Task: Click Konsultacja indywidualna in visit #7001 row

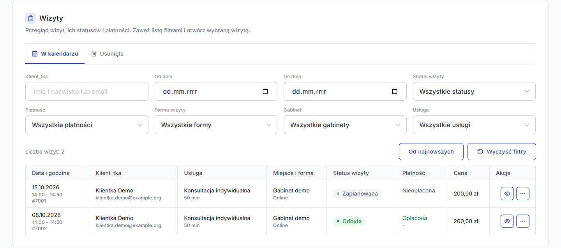Action: point(217,190)
